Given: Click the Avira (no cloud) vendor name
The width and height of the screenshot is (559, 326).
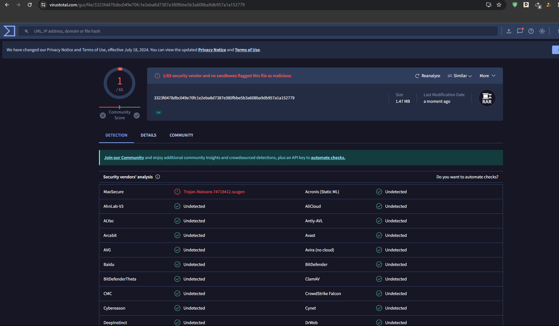Looking at the screenshot, I should pos(320,250).
